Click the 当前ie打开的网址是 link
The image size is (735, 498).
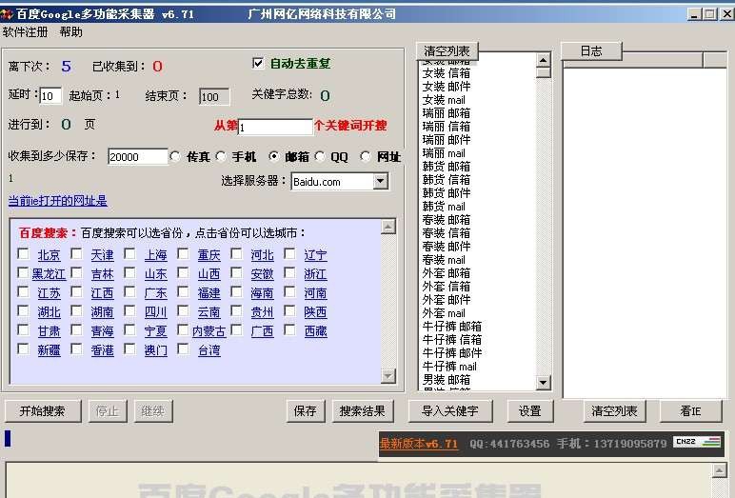58,201
